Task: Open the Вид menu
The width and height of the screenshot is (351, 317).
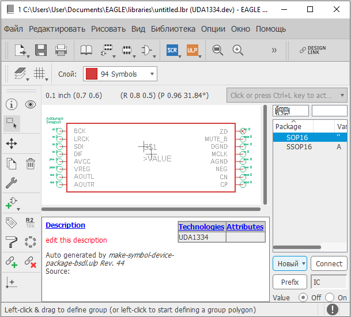Action: (138, 29)
